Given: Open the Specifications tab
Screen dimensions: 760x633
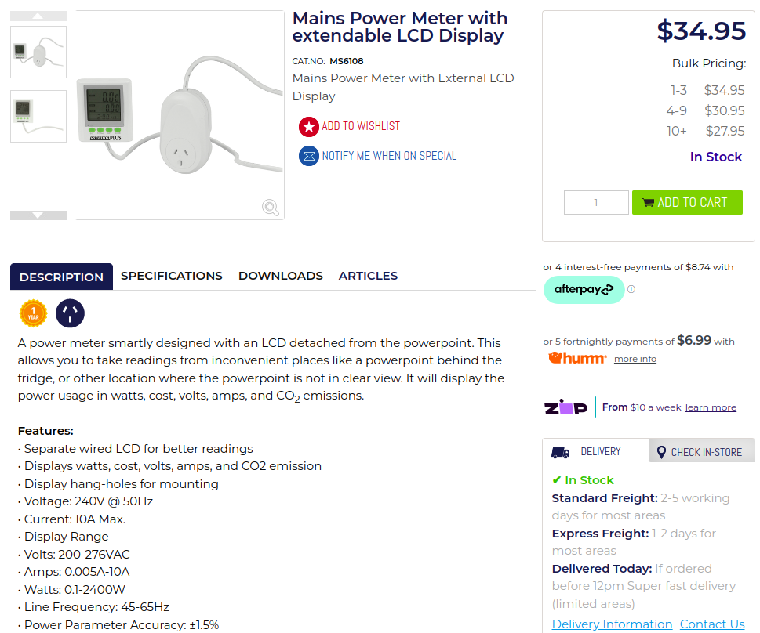Looking at the screenshot, I should (x=172, y=276).
